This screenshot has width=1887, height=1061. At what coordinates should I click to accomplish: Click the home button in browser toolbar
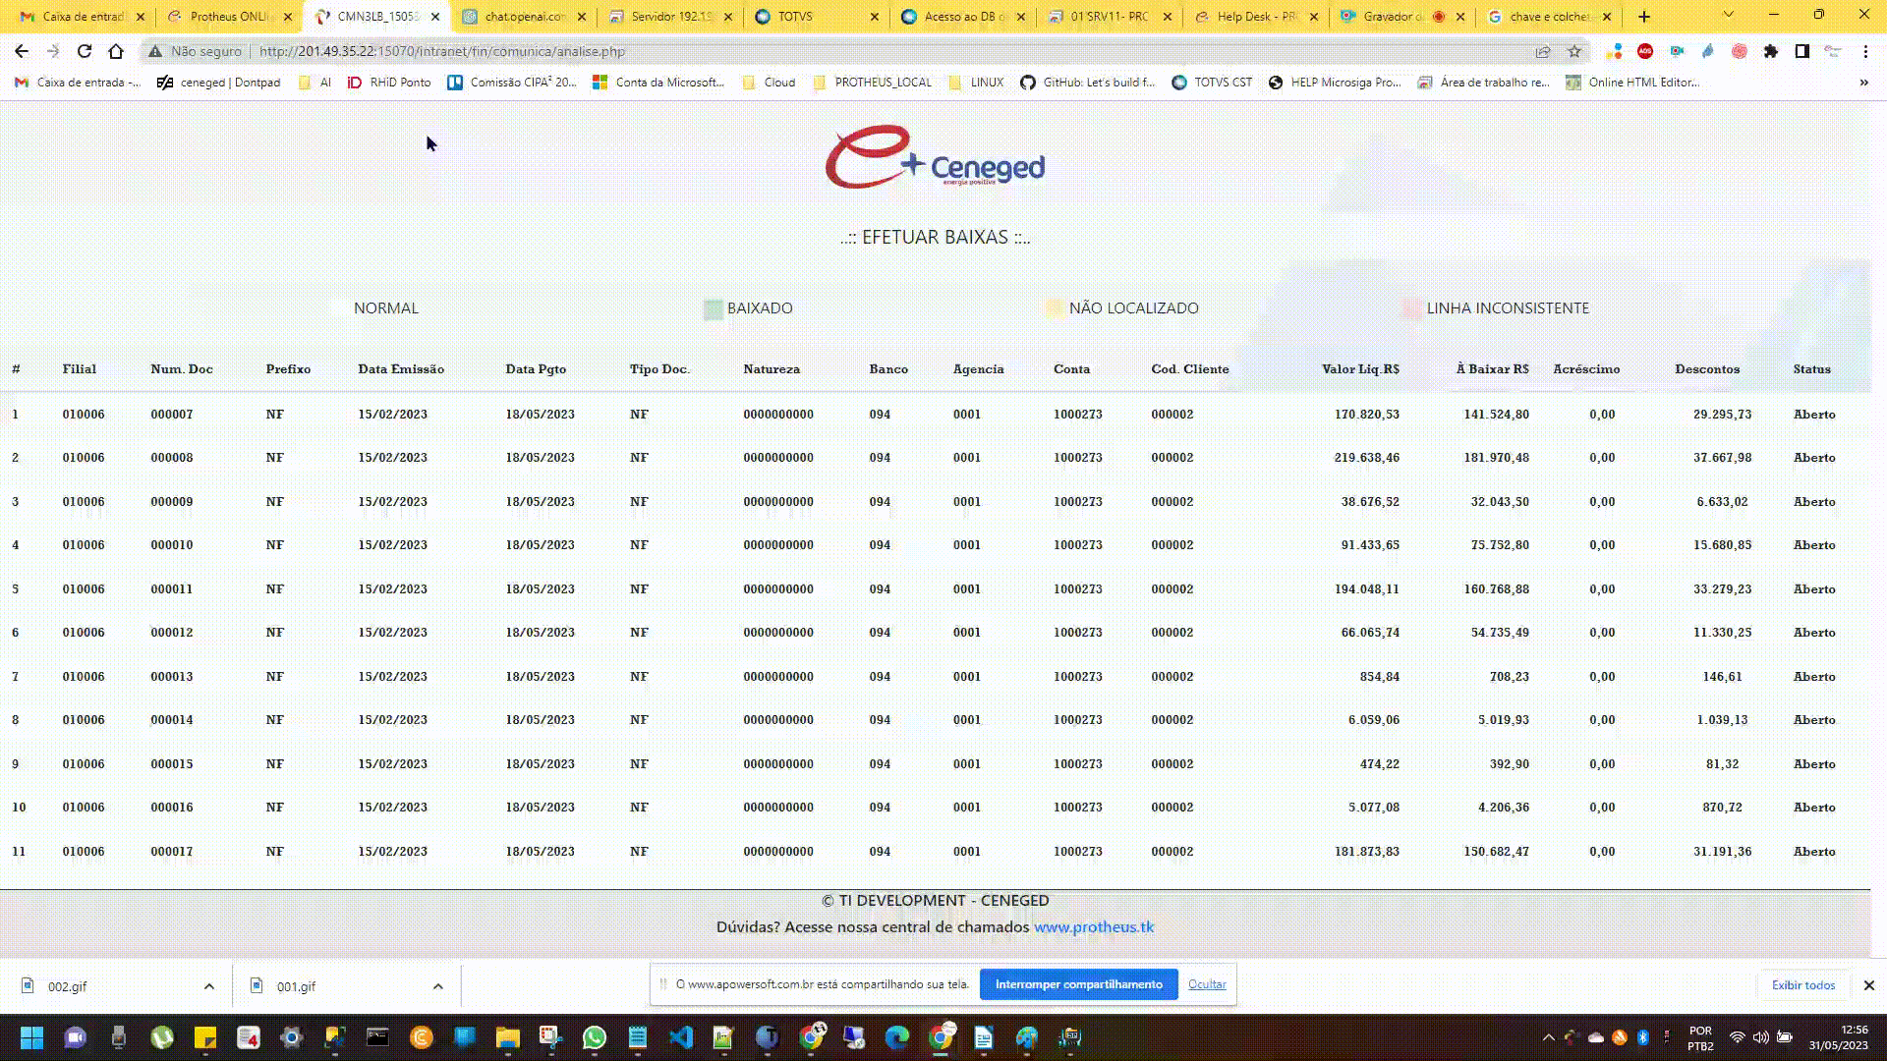pos(116,51)
